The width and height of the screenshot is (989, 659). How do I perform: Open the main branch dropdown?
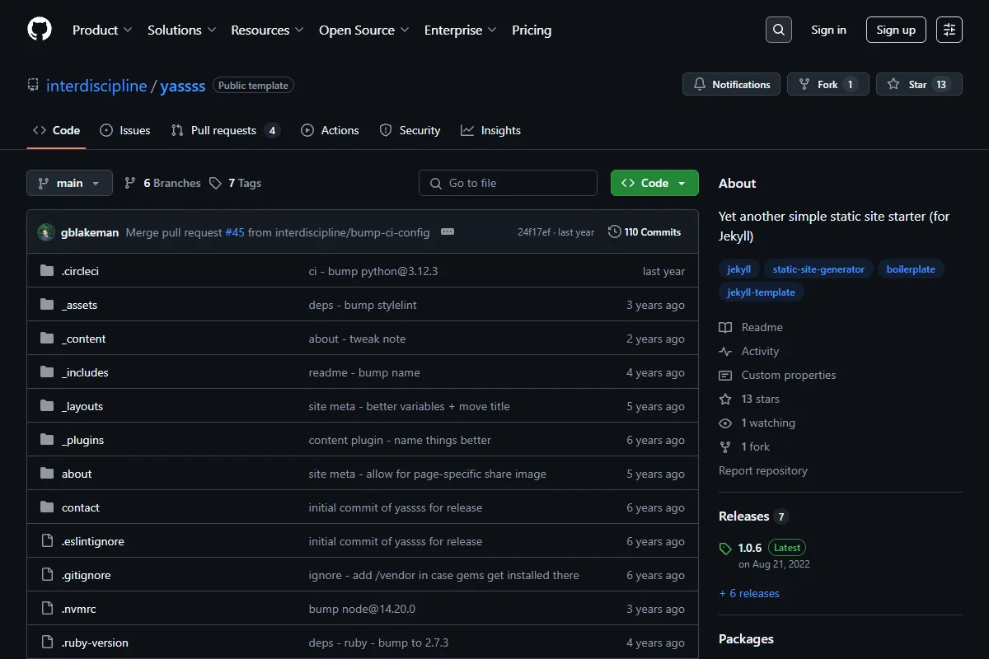pos(69,183)
